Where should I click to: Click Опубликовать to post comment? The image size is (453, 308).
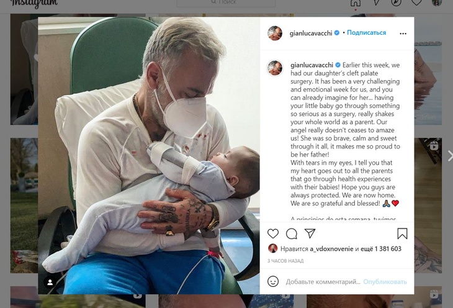tap(385, 282)
